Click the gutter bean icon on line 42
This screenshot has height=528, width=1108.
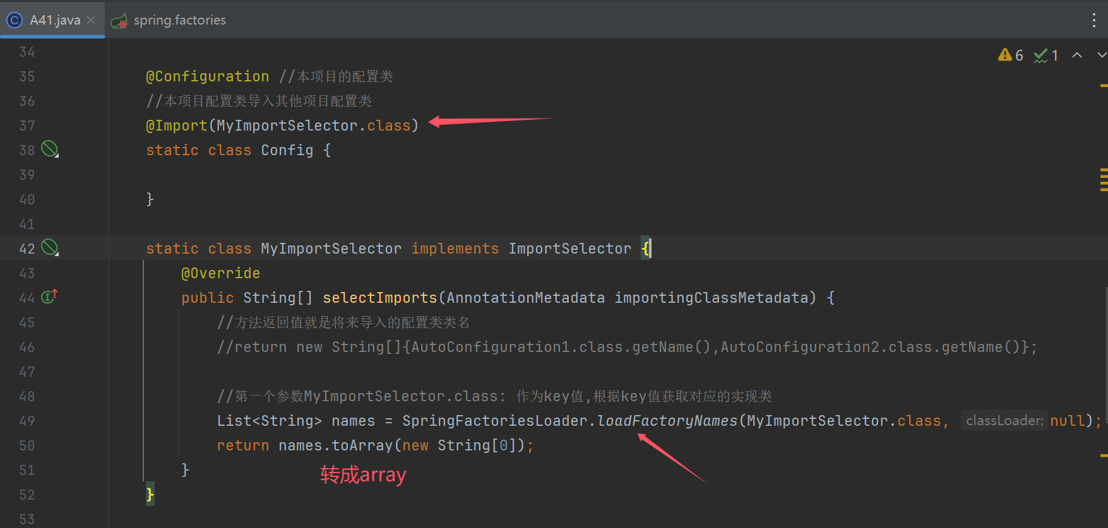click(x=50, y=247)
